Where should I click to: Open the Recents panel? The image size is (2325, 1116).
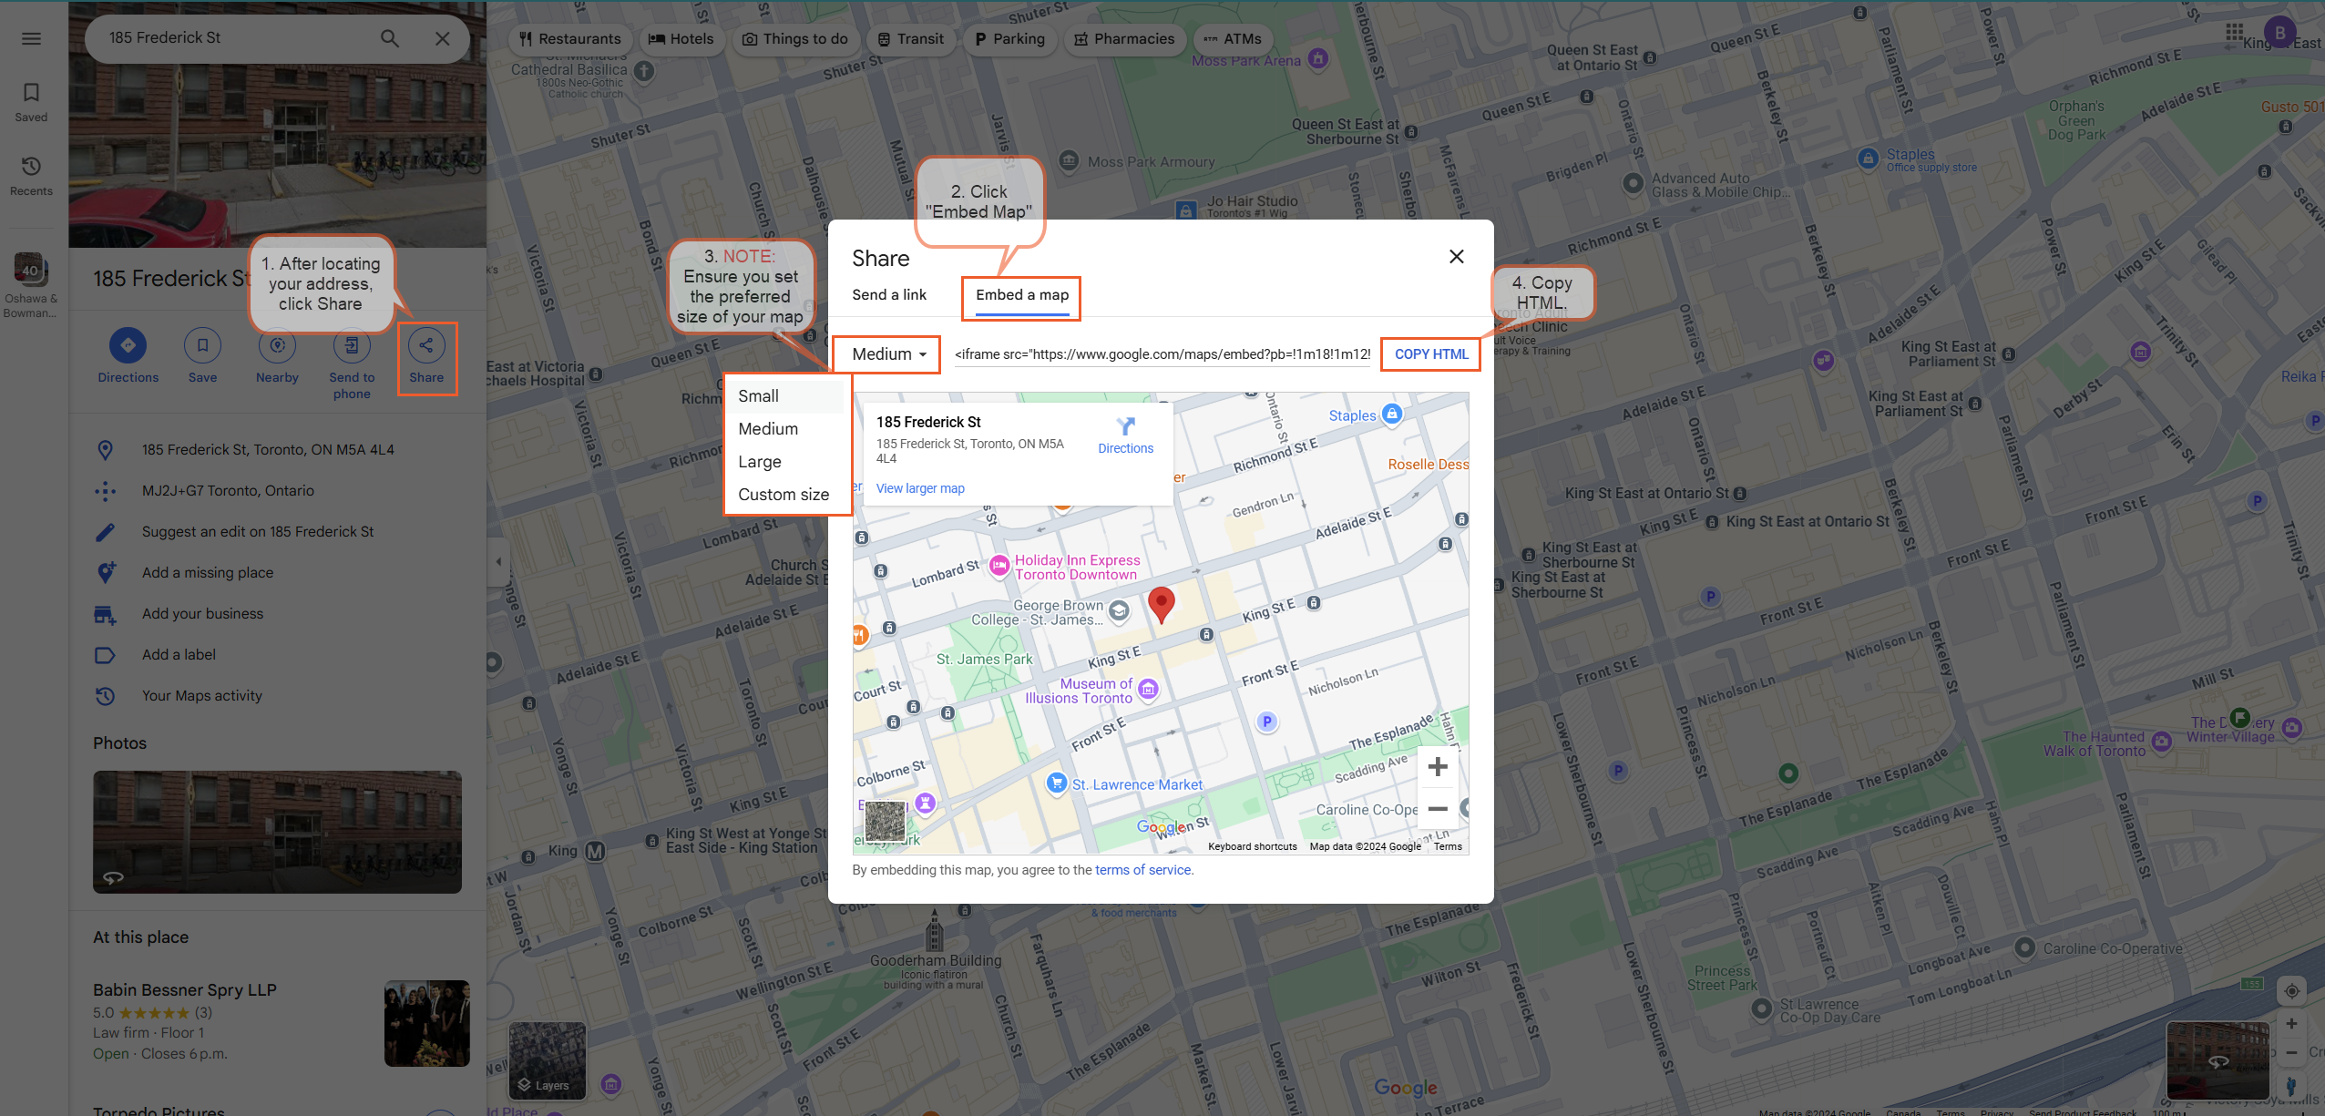click(31, 176)
